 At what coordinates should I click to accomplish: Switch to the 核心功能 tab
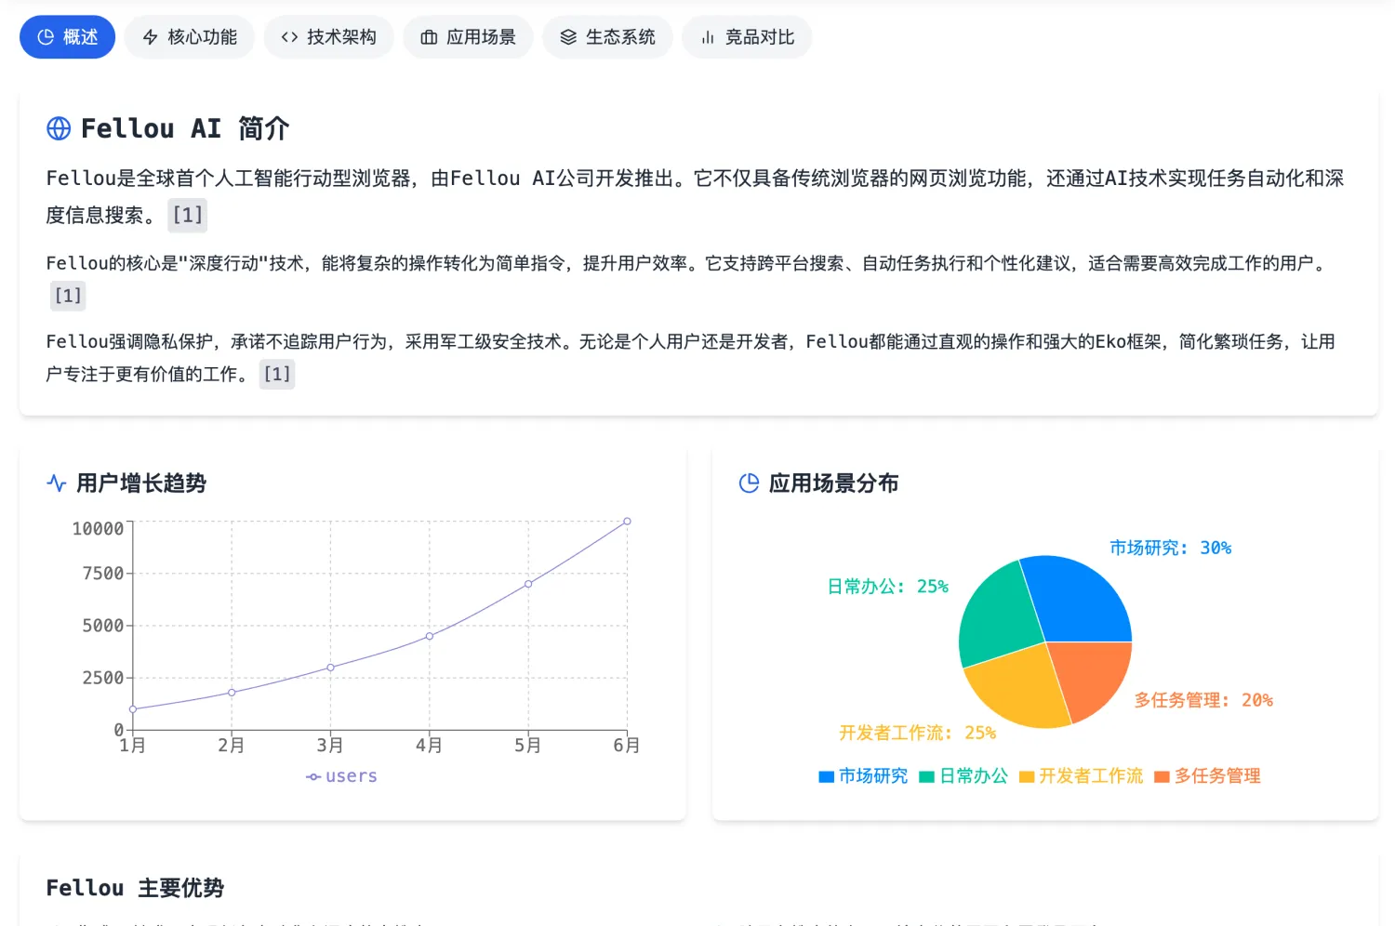click(x=189, y=37)
